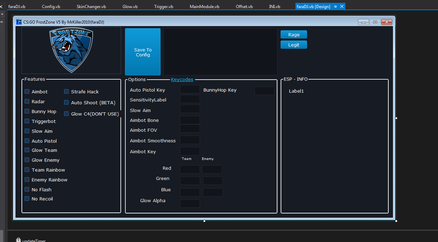Click the Enemy Red value box

[212, 169]
